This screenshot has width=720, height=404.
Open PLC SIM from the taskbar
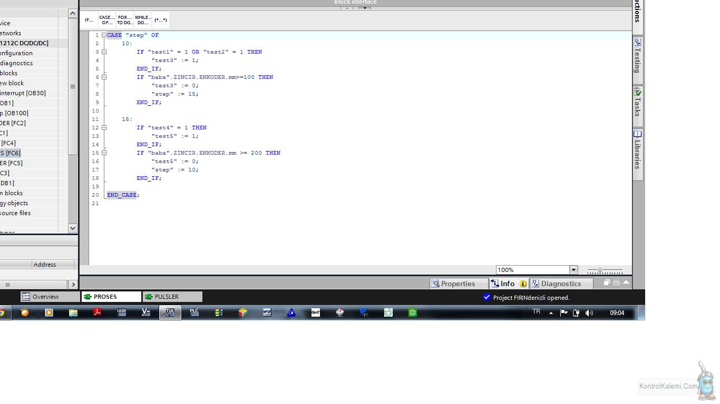point(194,312)
